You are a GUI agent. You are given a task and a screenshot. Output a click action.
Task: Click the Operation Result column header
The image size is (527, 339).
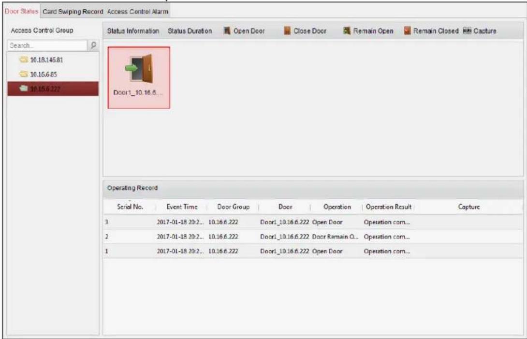pyautogui.click(x=389, y=207)
